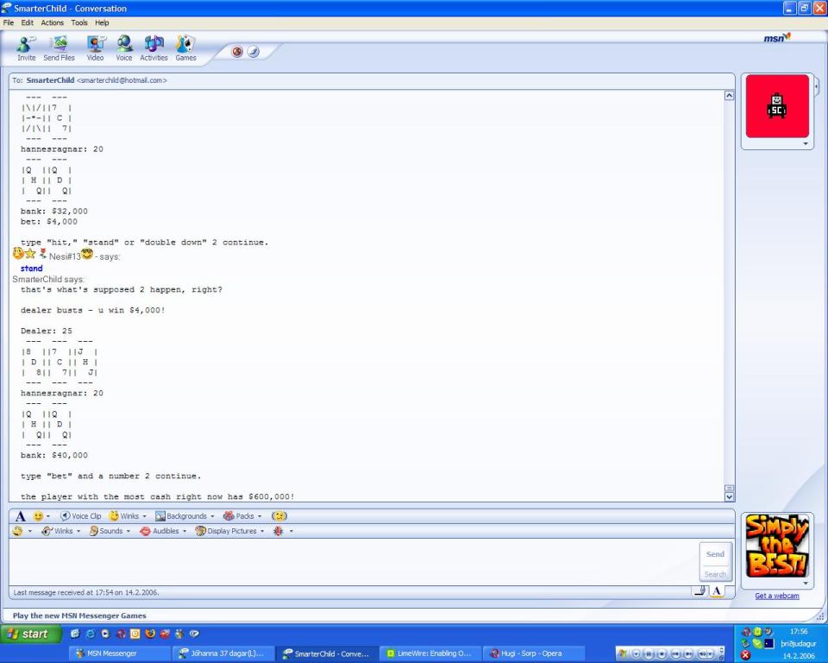Click Play the new MSN Messenger Games
Screen dimensions: 828x663
(79, 616)
